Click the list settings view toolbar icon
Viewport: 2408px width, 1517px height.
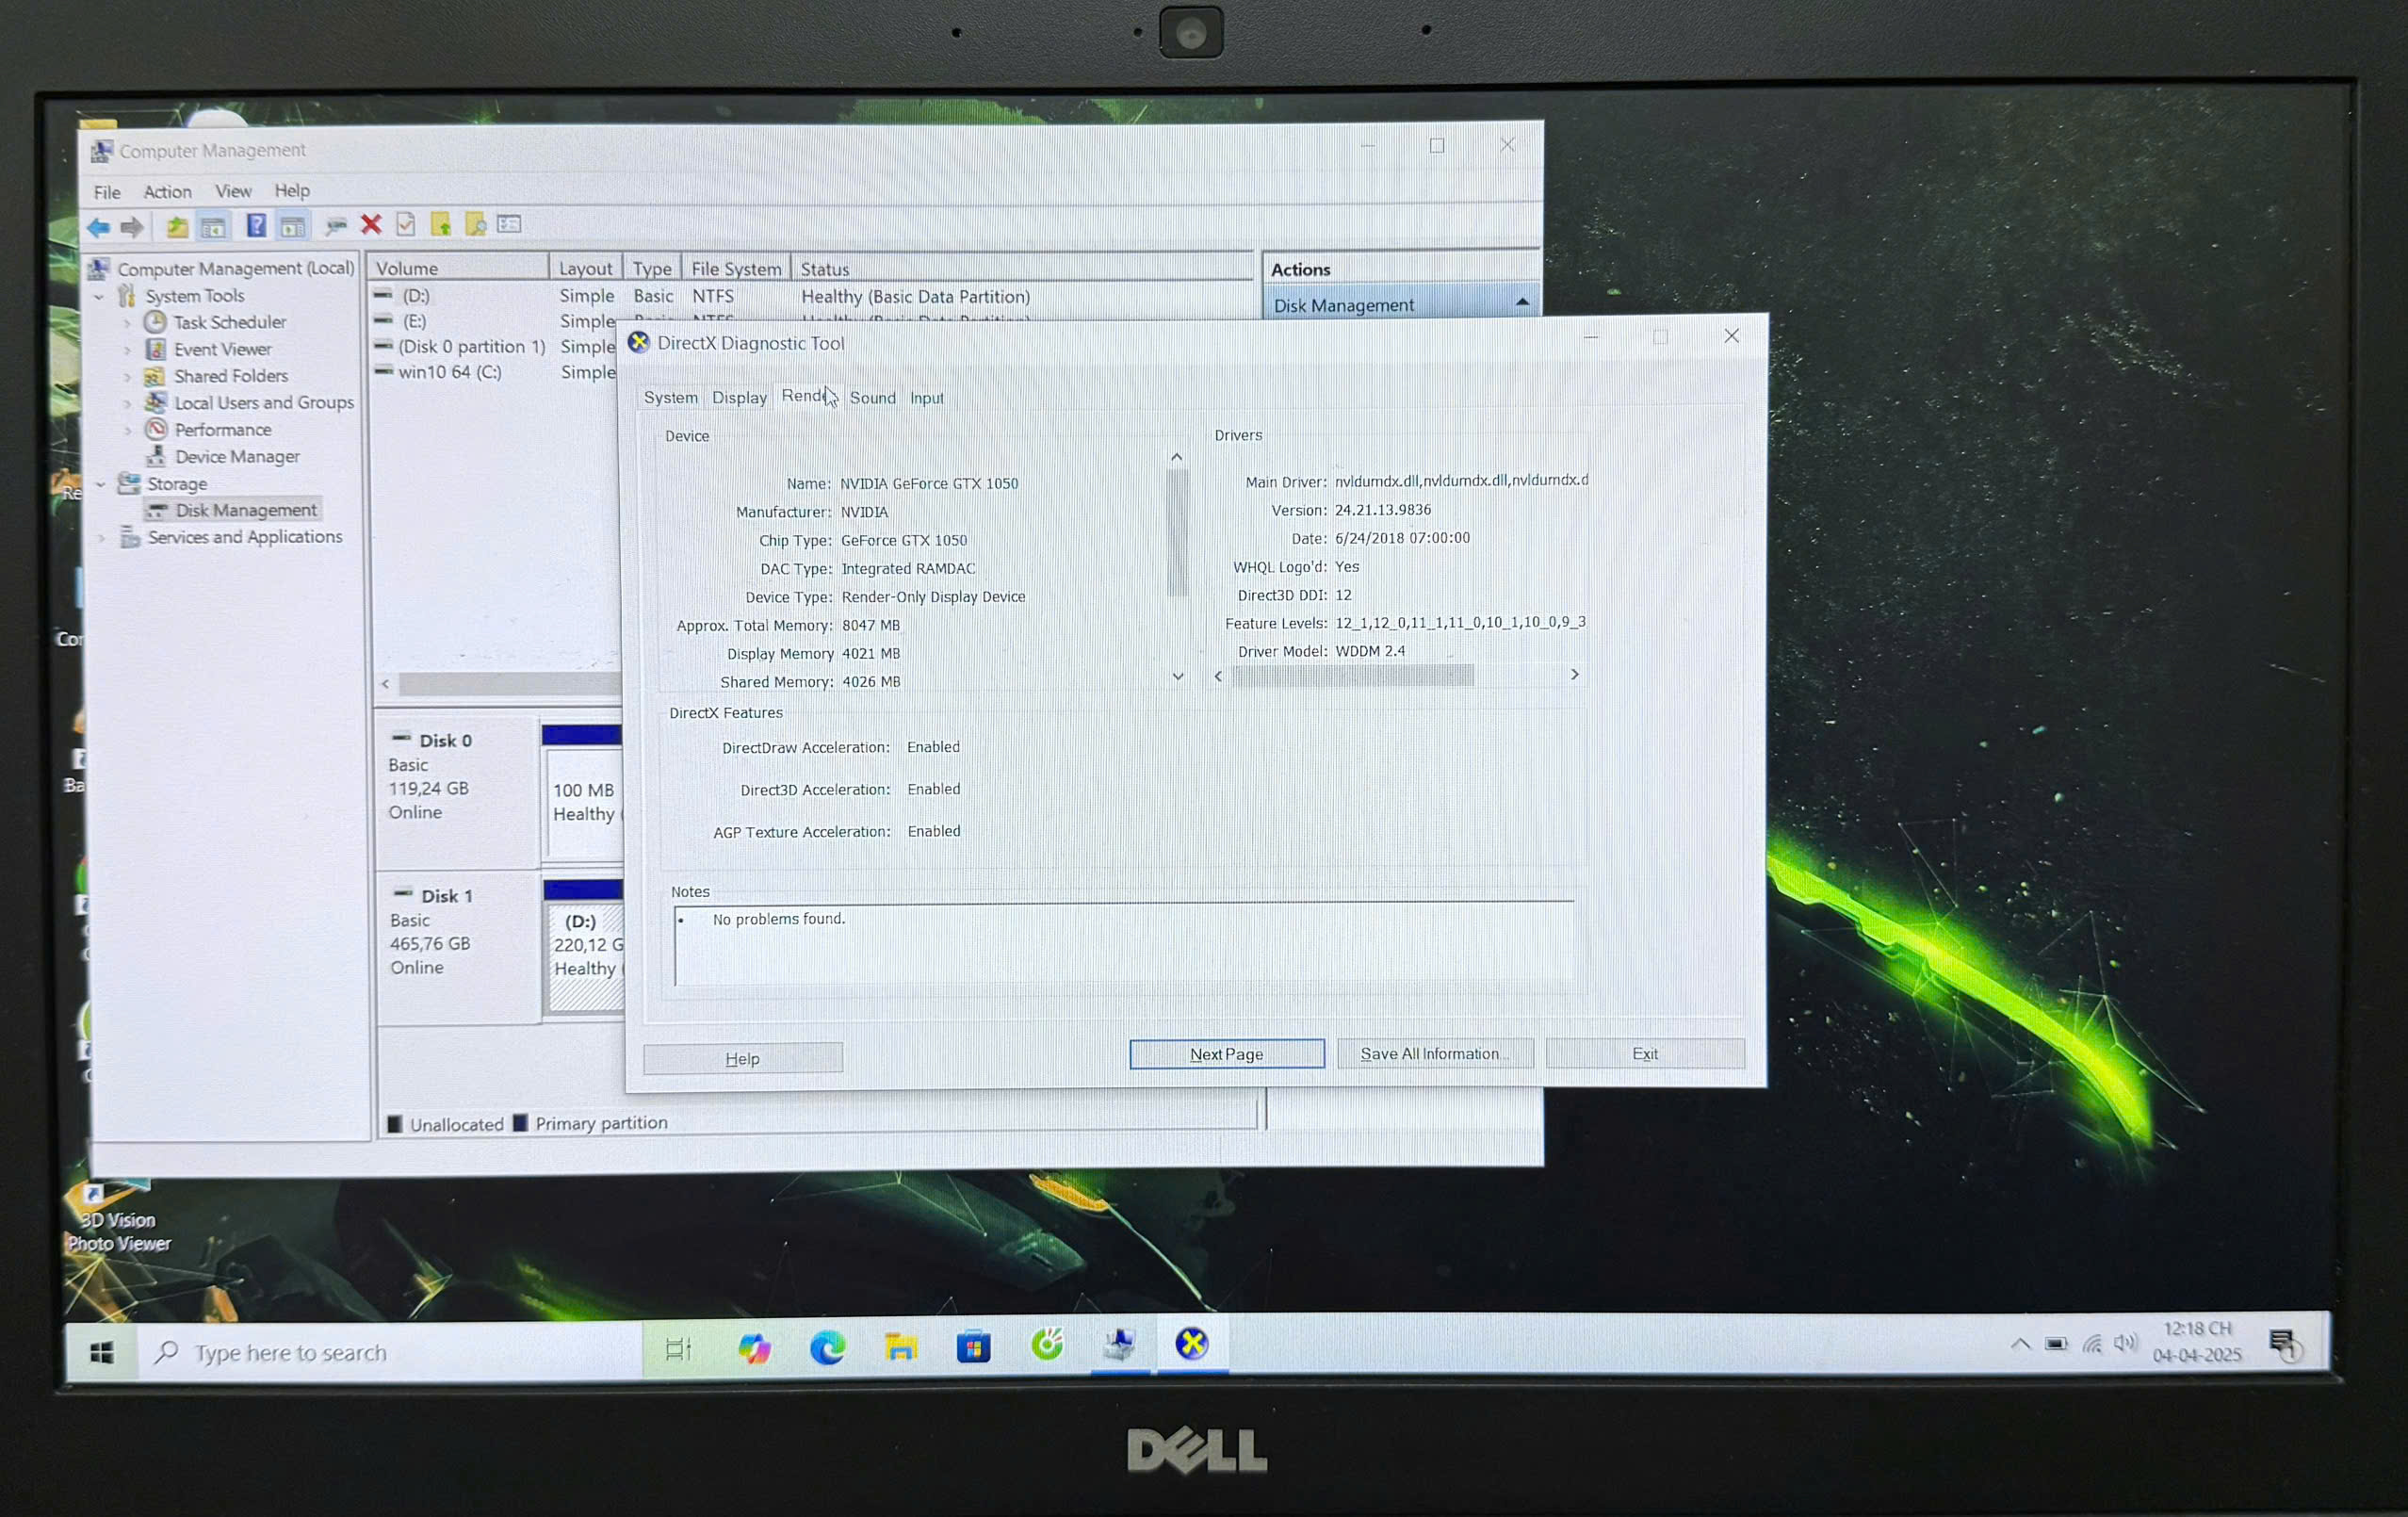(x=510, y=224)
